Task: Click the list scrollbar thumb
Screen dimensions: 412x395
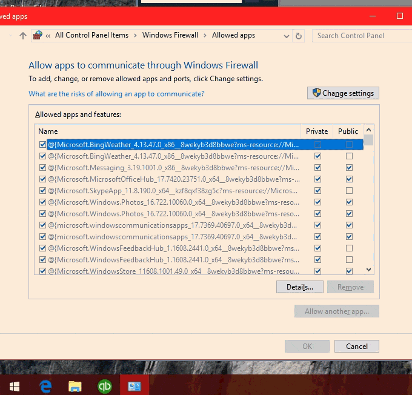Action: click(368, 140)
